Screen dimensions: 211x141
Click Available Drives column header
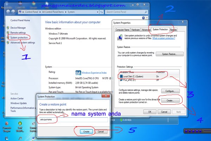(127, 72)
